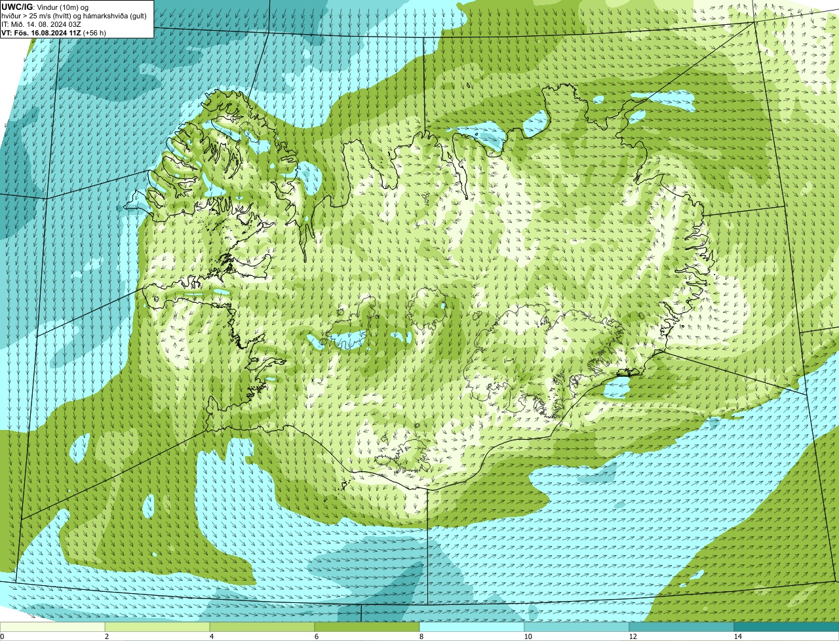
Task: Click the 0–2 m/s palest legend swatch
Action: [x=52, y=627]
